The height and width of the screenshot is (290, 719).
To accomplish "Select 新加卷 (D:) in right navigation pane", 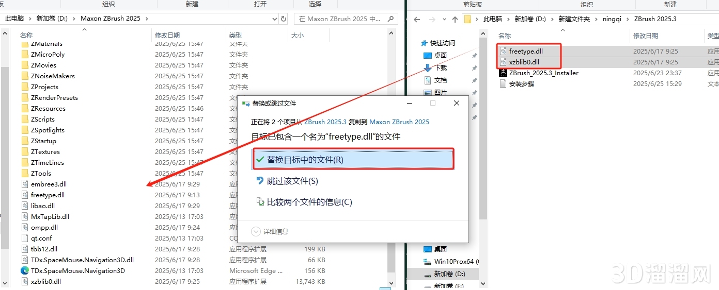I will pyautogui.click(x=449, y=274).
